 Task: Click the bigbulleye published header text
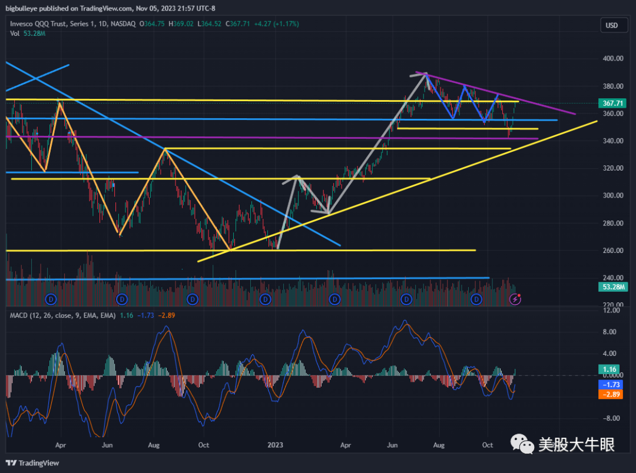click(110, 8)
